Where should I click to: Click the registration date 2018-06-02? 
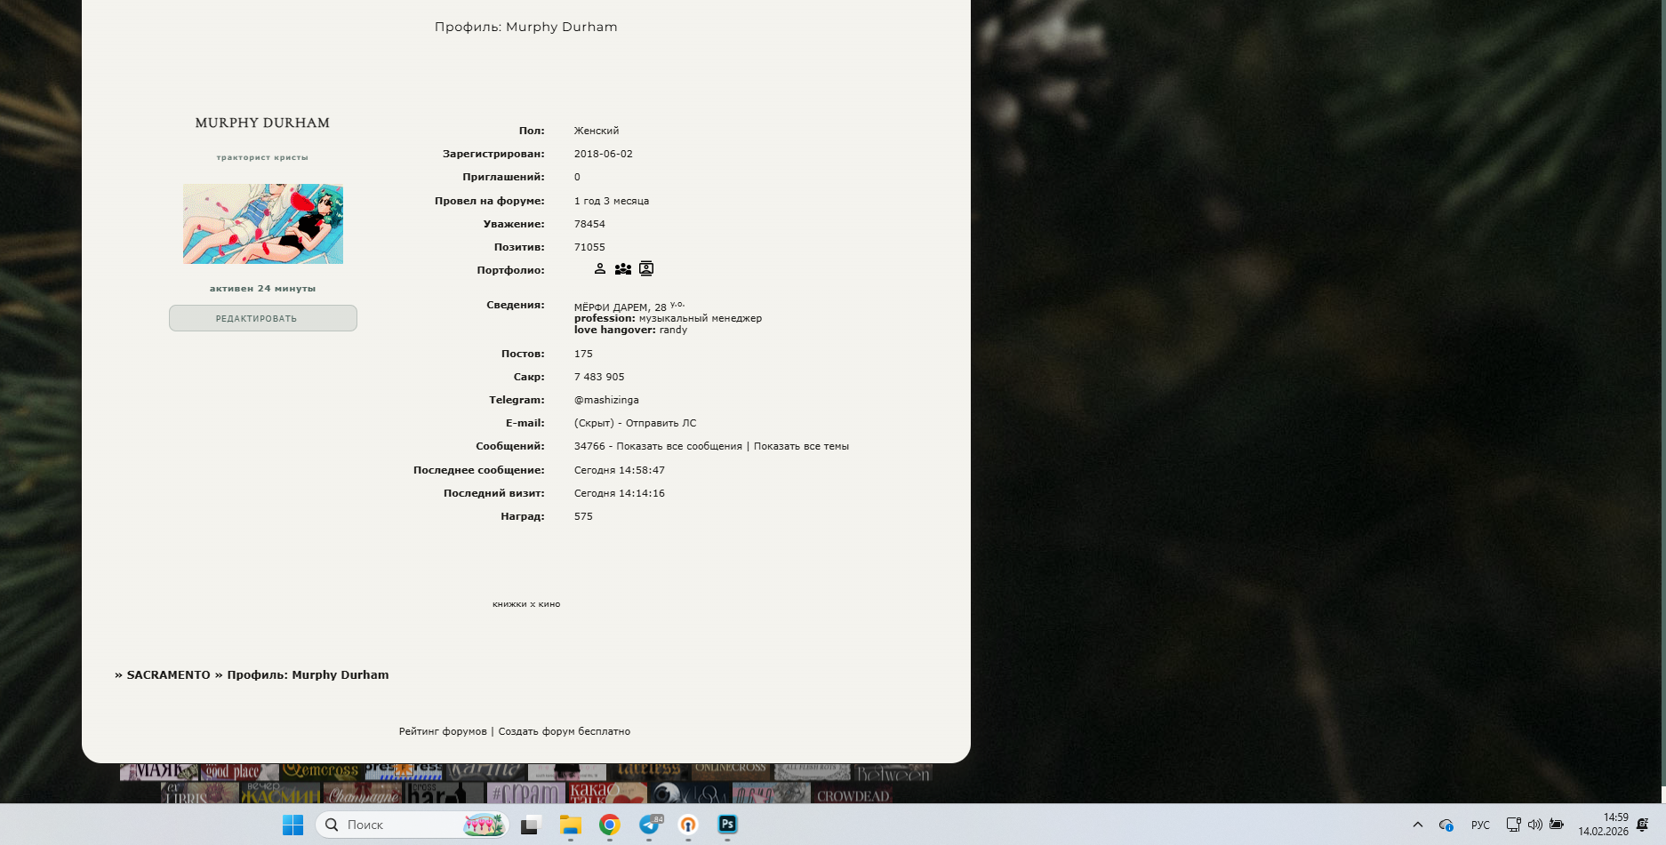[604, 154]
